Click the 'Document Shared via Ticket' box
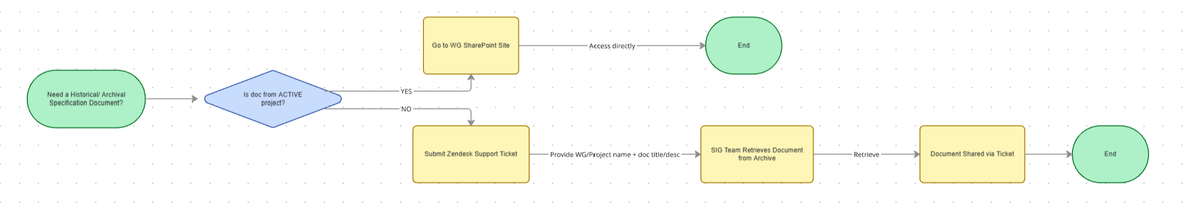Screen dimensions: 1184x203 [972, 154]
